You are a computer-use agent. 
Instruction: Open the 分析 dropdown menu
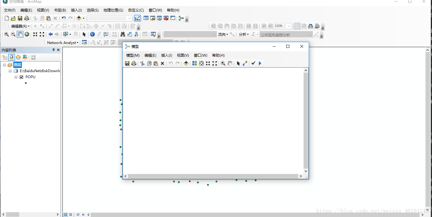[243, 34]
